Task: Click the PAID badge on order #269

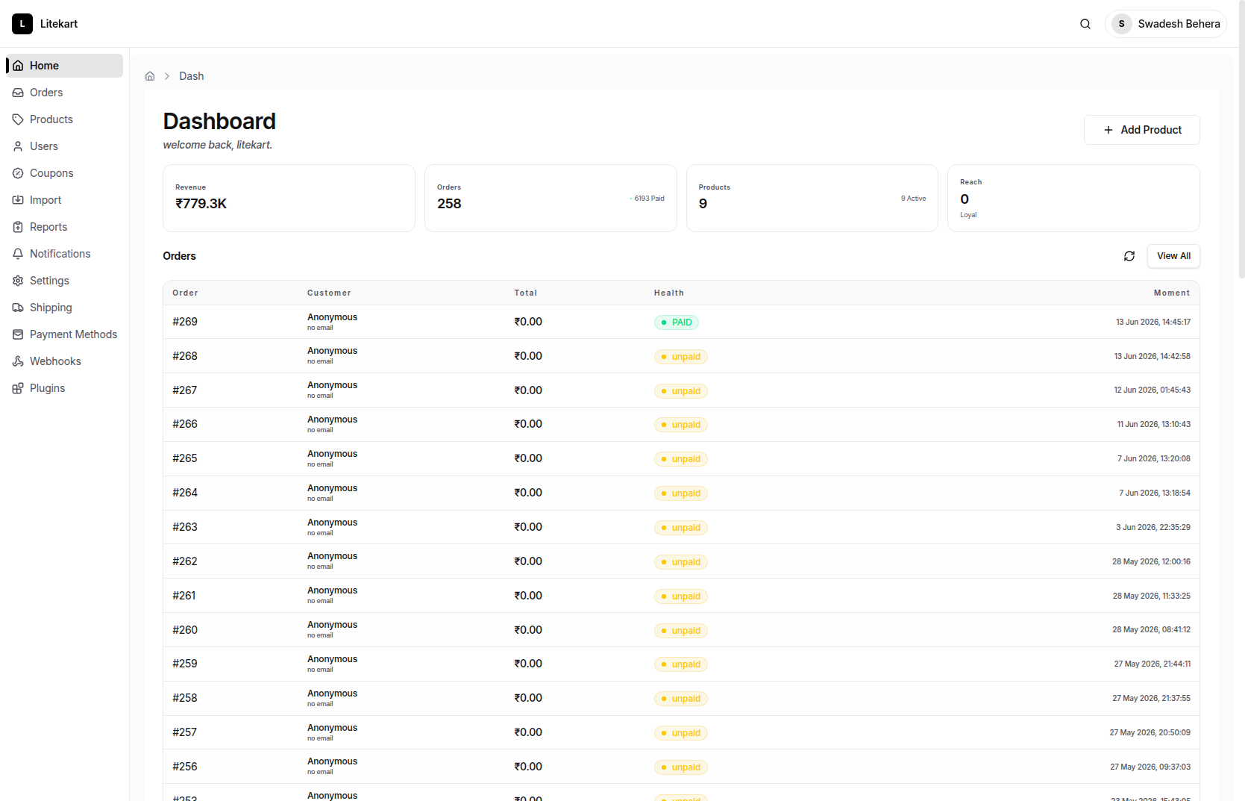Action: click(x=677, y=322)
